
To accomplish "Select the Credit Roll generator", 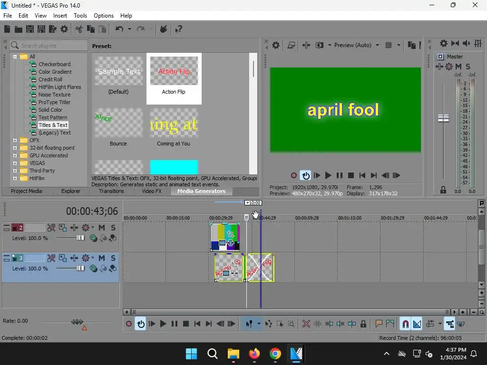I will point(50,79).
